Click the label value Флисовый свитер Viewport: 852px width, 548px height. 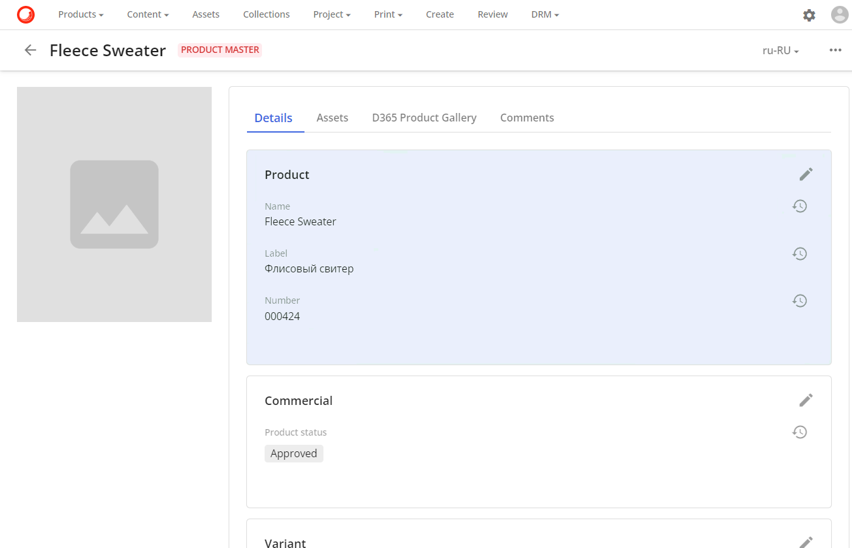[309, 269]
